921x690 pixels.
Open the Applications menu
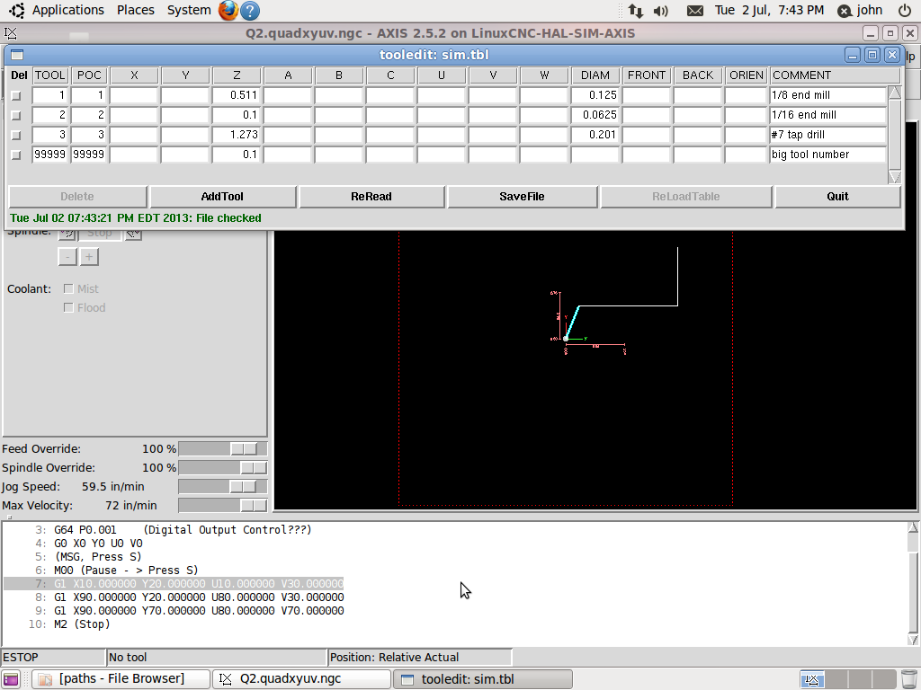(x=67, y=11)
